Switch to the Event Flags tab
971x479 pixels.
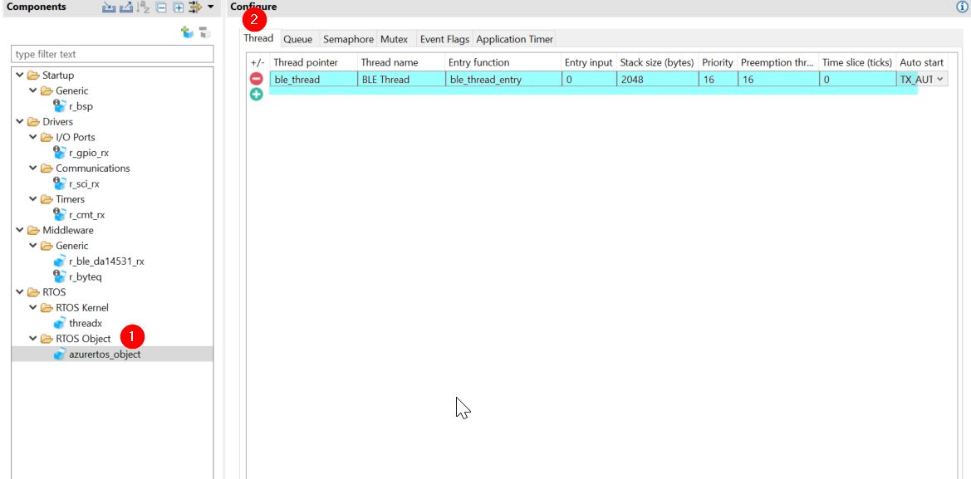(x=444, y=39)
